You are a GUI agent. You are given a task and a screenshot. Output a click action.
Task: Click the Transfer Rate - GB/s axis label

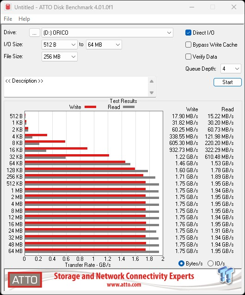88,265
